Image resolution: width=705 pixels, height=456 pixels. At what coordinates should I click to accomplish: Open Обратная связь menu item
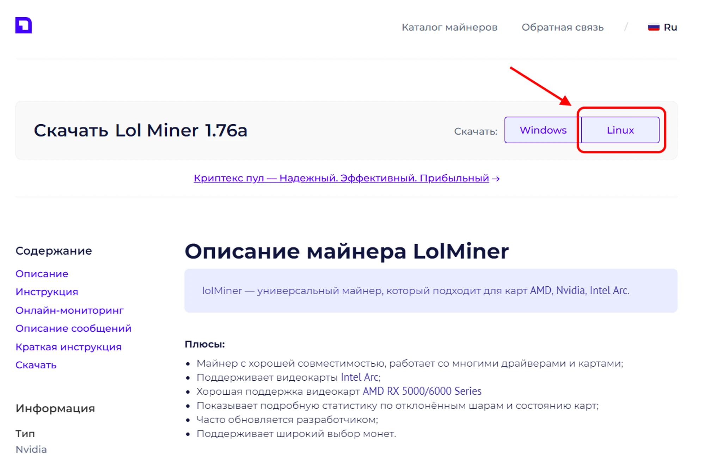click(x=562, y=27)
